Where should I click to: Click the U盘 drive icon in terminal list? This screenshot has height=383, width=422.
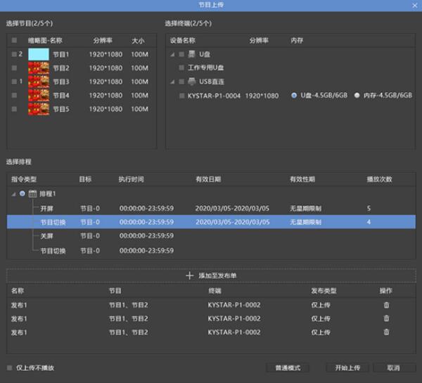click(x=191, y=54)
